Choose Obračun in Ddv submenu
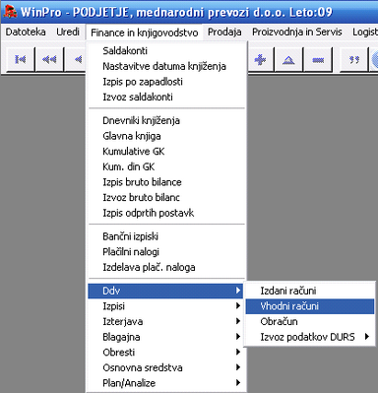Screen dimensions: 378x393 point(310,321)
